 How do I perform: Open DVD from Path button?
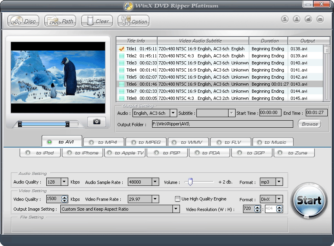click(60, 21)
